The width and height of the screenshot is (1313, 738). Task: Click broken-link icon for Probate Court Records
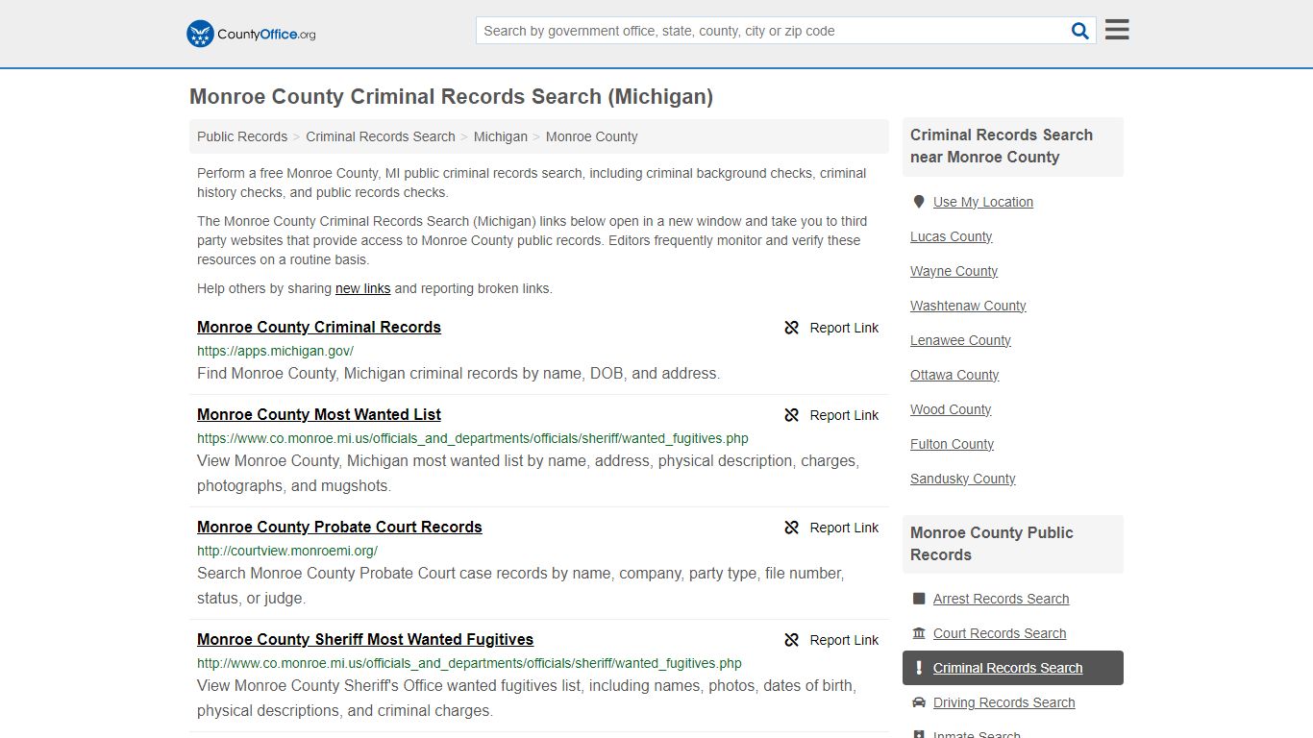pos(792,528)
